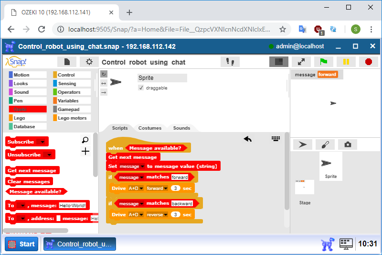Viewport: 382px width, 255px height.
Task: Stop all scripts with red octagon
Action: pos(369,62)
